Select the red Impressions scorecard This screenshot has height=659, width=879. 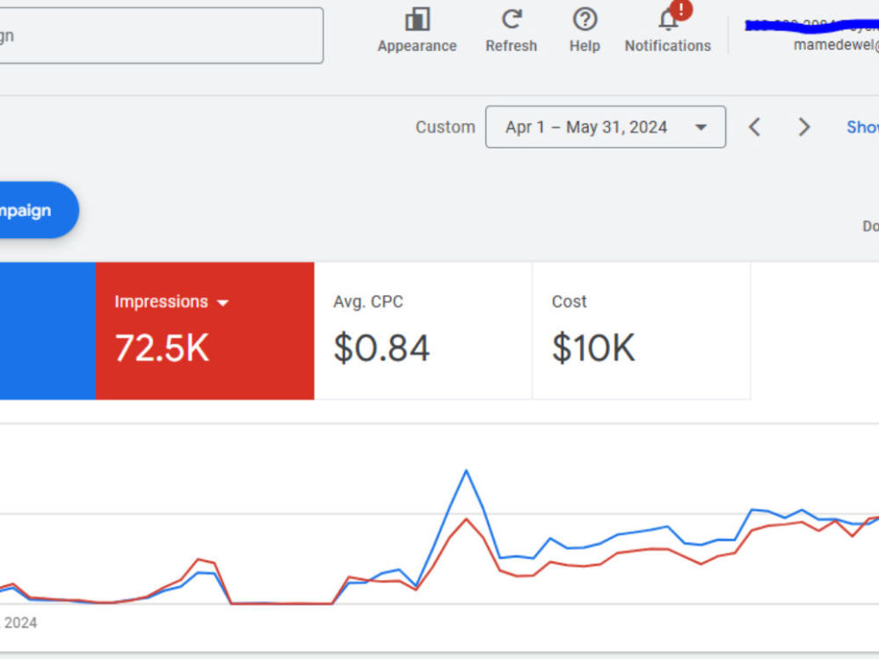(x=205, y=330)
